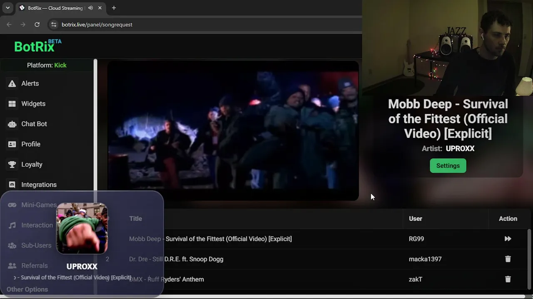
Task: Remove the DMX song requested by zakT
Action: tap(508, 279)
